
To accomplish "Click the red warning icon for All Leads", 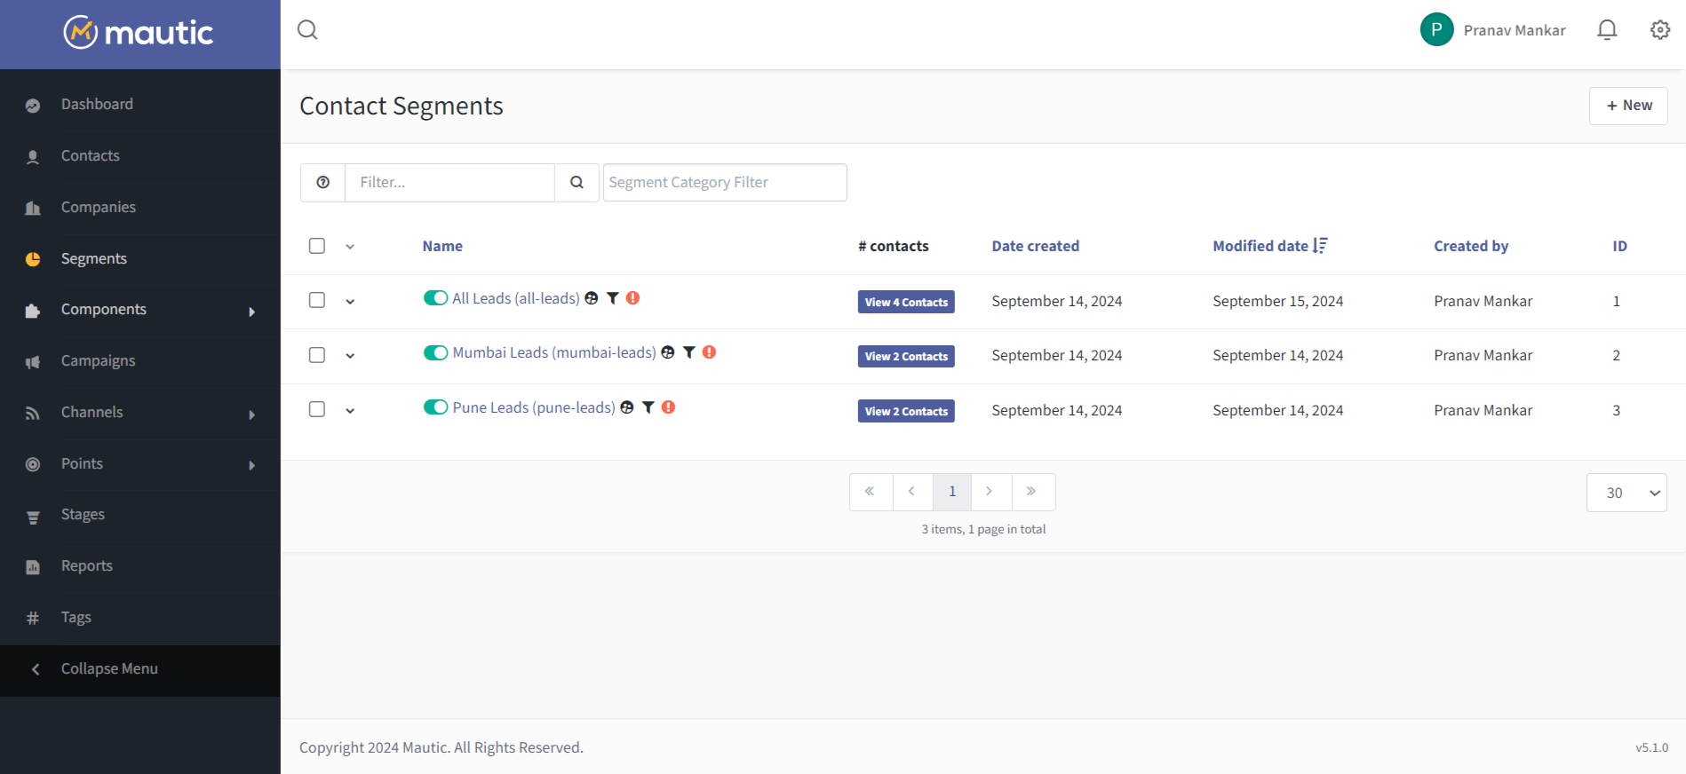I will coord(632,298).
